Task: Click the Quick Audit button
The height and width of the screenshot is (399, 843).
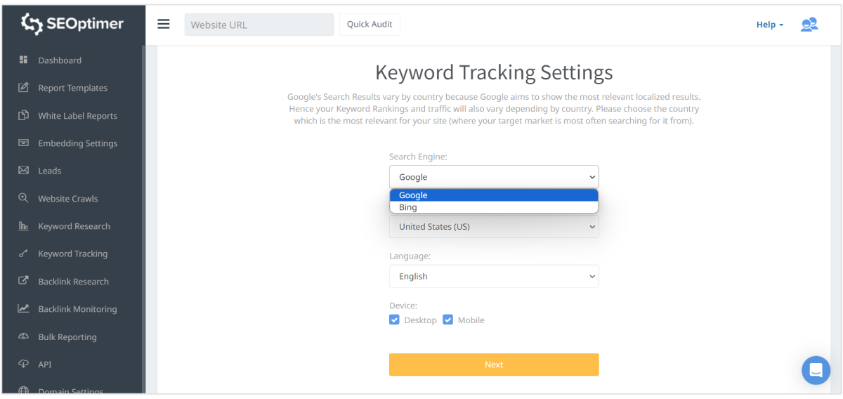Action: click(x=370, y=25)
